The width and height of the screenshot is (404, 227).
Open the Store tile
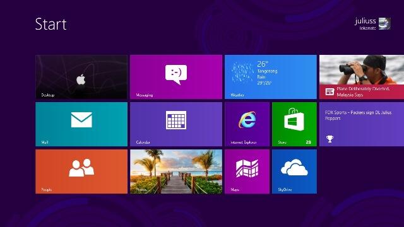point(294,124)
